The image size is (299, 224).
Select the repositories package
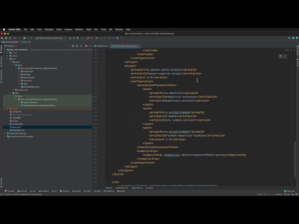coord(29,77)
